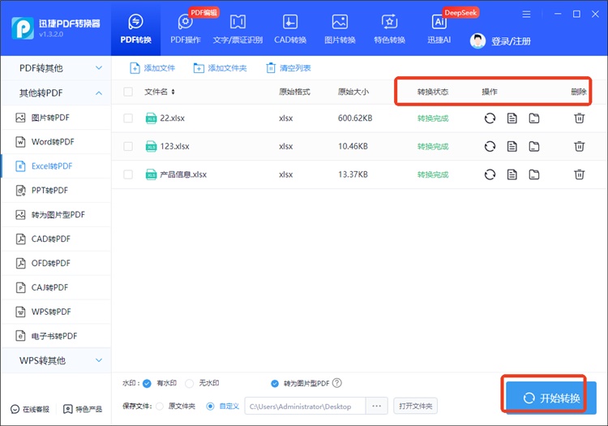Open the PDF转换 tab
608x426 pixels.
pyautogui.click(x=135, y=29)
